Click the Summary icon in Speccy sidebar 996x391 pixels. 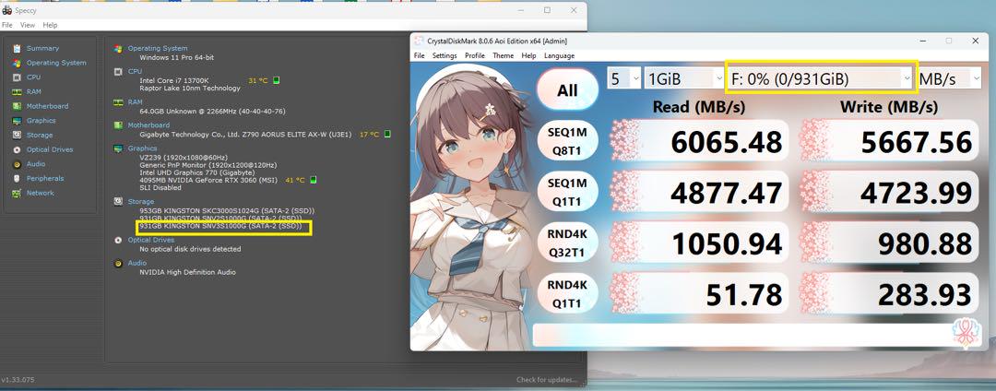(17, 48)
